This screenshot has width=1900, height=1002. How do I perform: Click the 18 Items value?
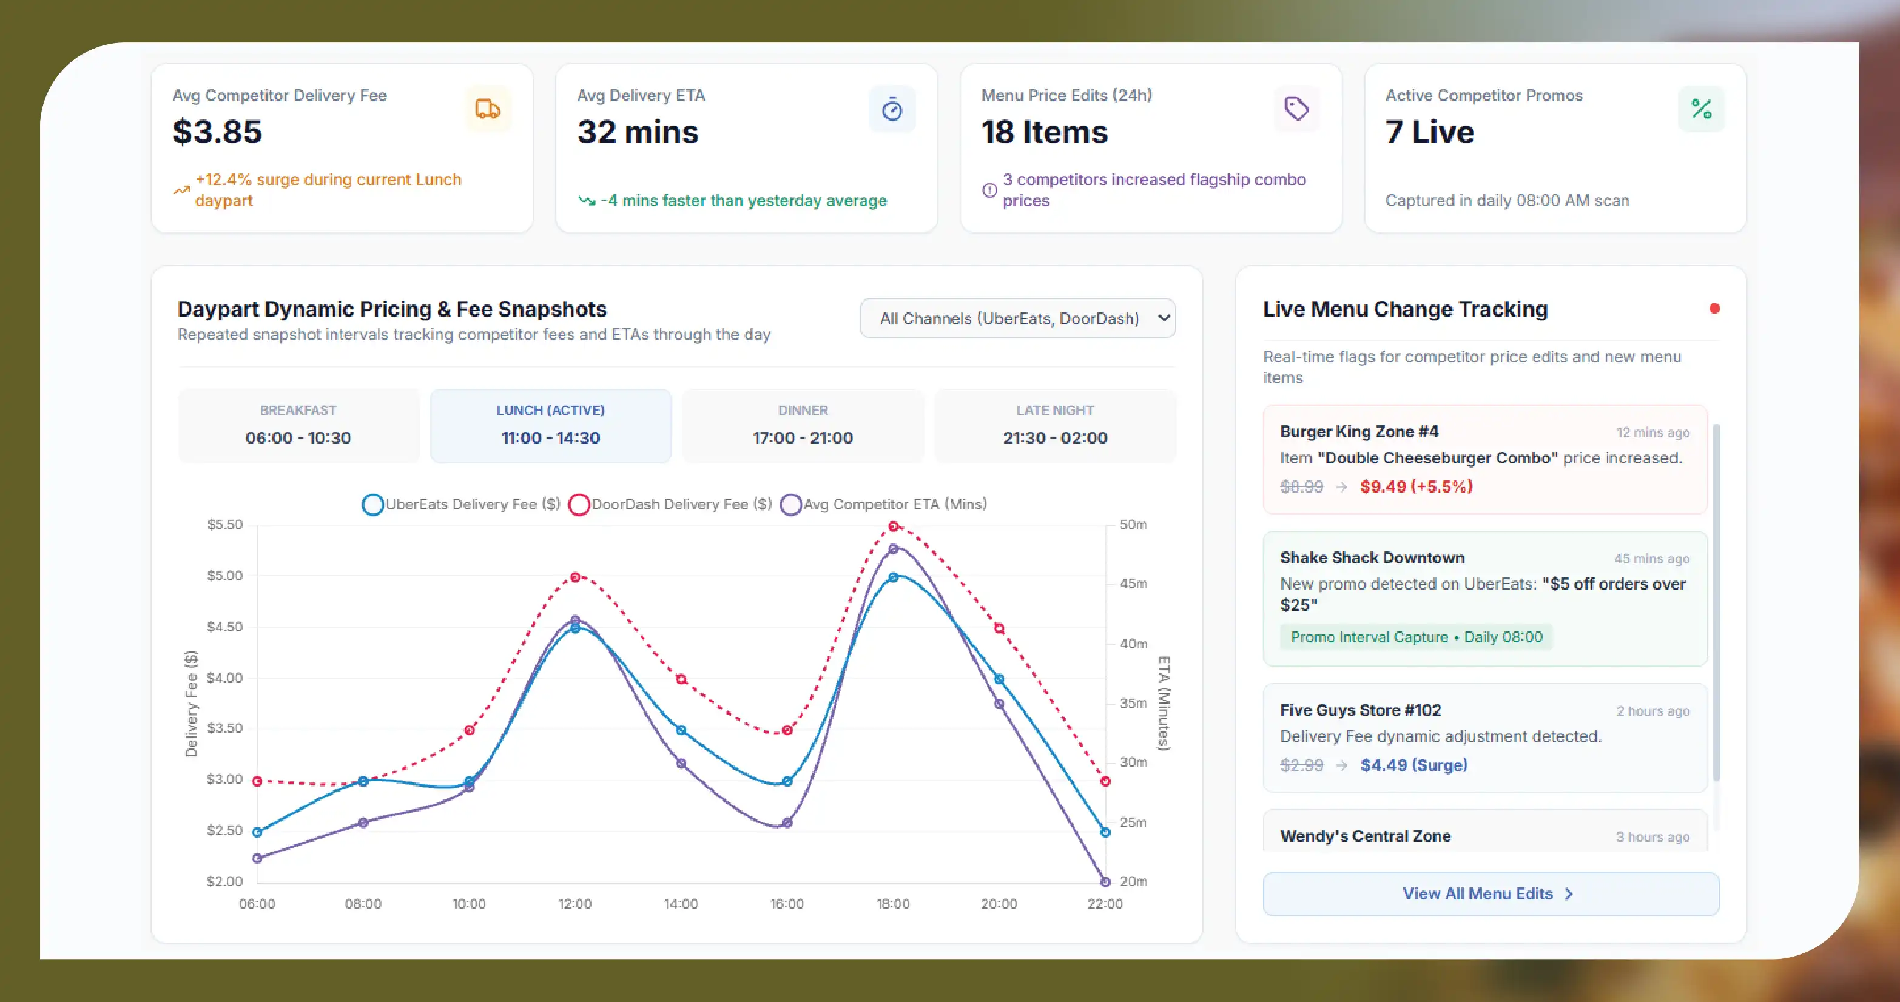coord(1045,132)
